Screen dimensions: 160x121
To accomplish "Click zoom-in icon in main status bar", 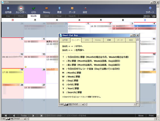I will (9, 119).
